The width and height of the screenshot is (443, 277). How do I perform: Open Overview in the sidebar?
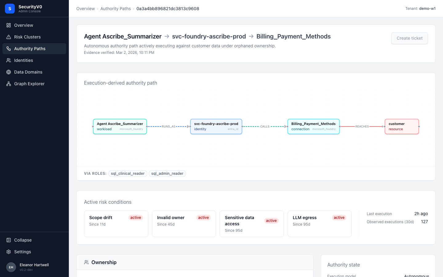[x=34, y=25]
